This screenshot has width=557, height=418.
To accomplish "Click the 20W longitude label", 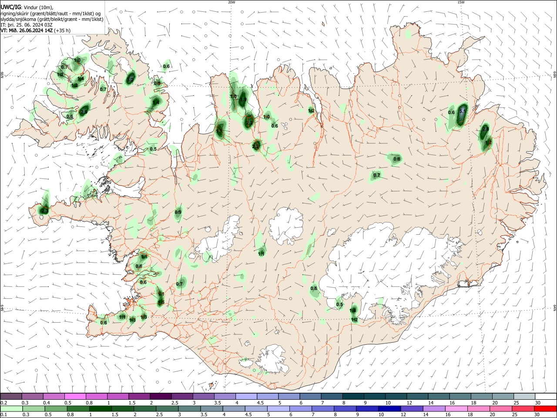I will pos(232,2).
